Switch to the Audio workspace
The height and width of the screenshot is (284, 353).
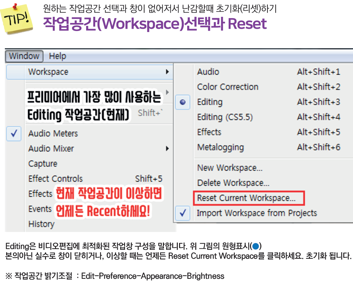coord(208,72)
